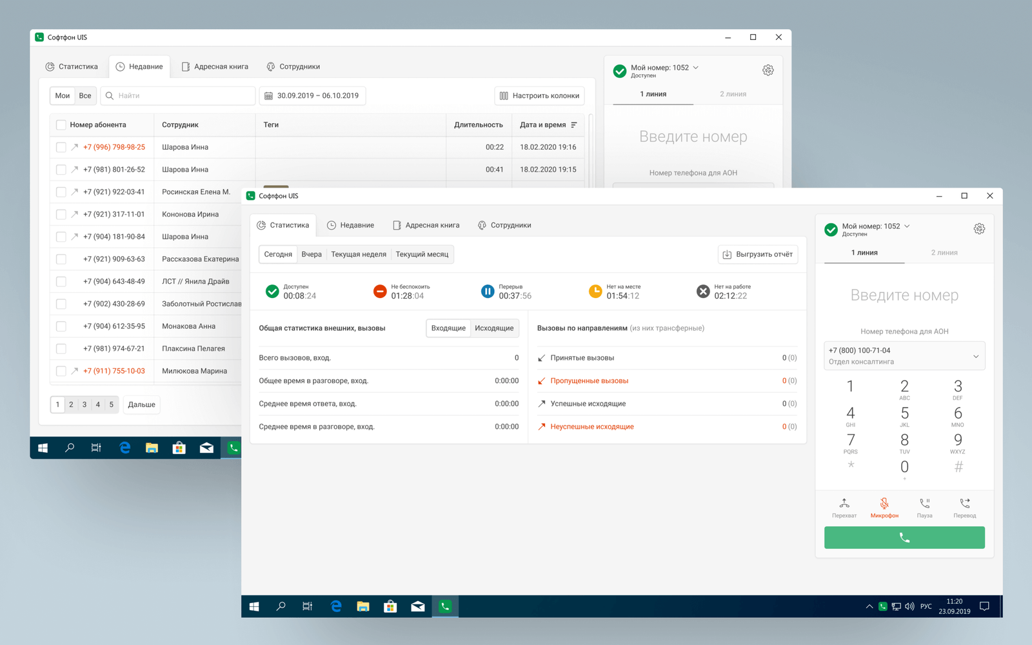Open File Explorer in front taskbar

point(363,606)
